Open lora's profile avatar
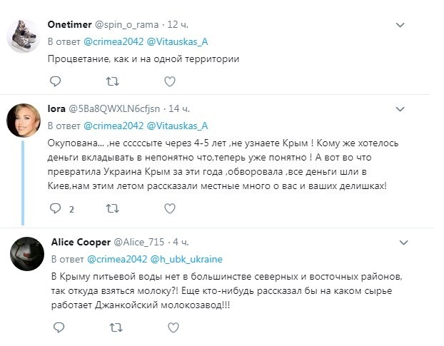Image resolution: width=444 pixels, height=346 pixels. click(x=22, y=121)
